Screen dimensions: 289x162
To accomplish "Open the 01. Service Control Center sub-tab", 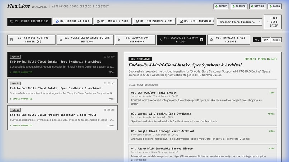I will point(31,40).
